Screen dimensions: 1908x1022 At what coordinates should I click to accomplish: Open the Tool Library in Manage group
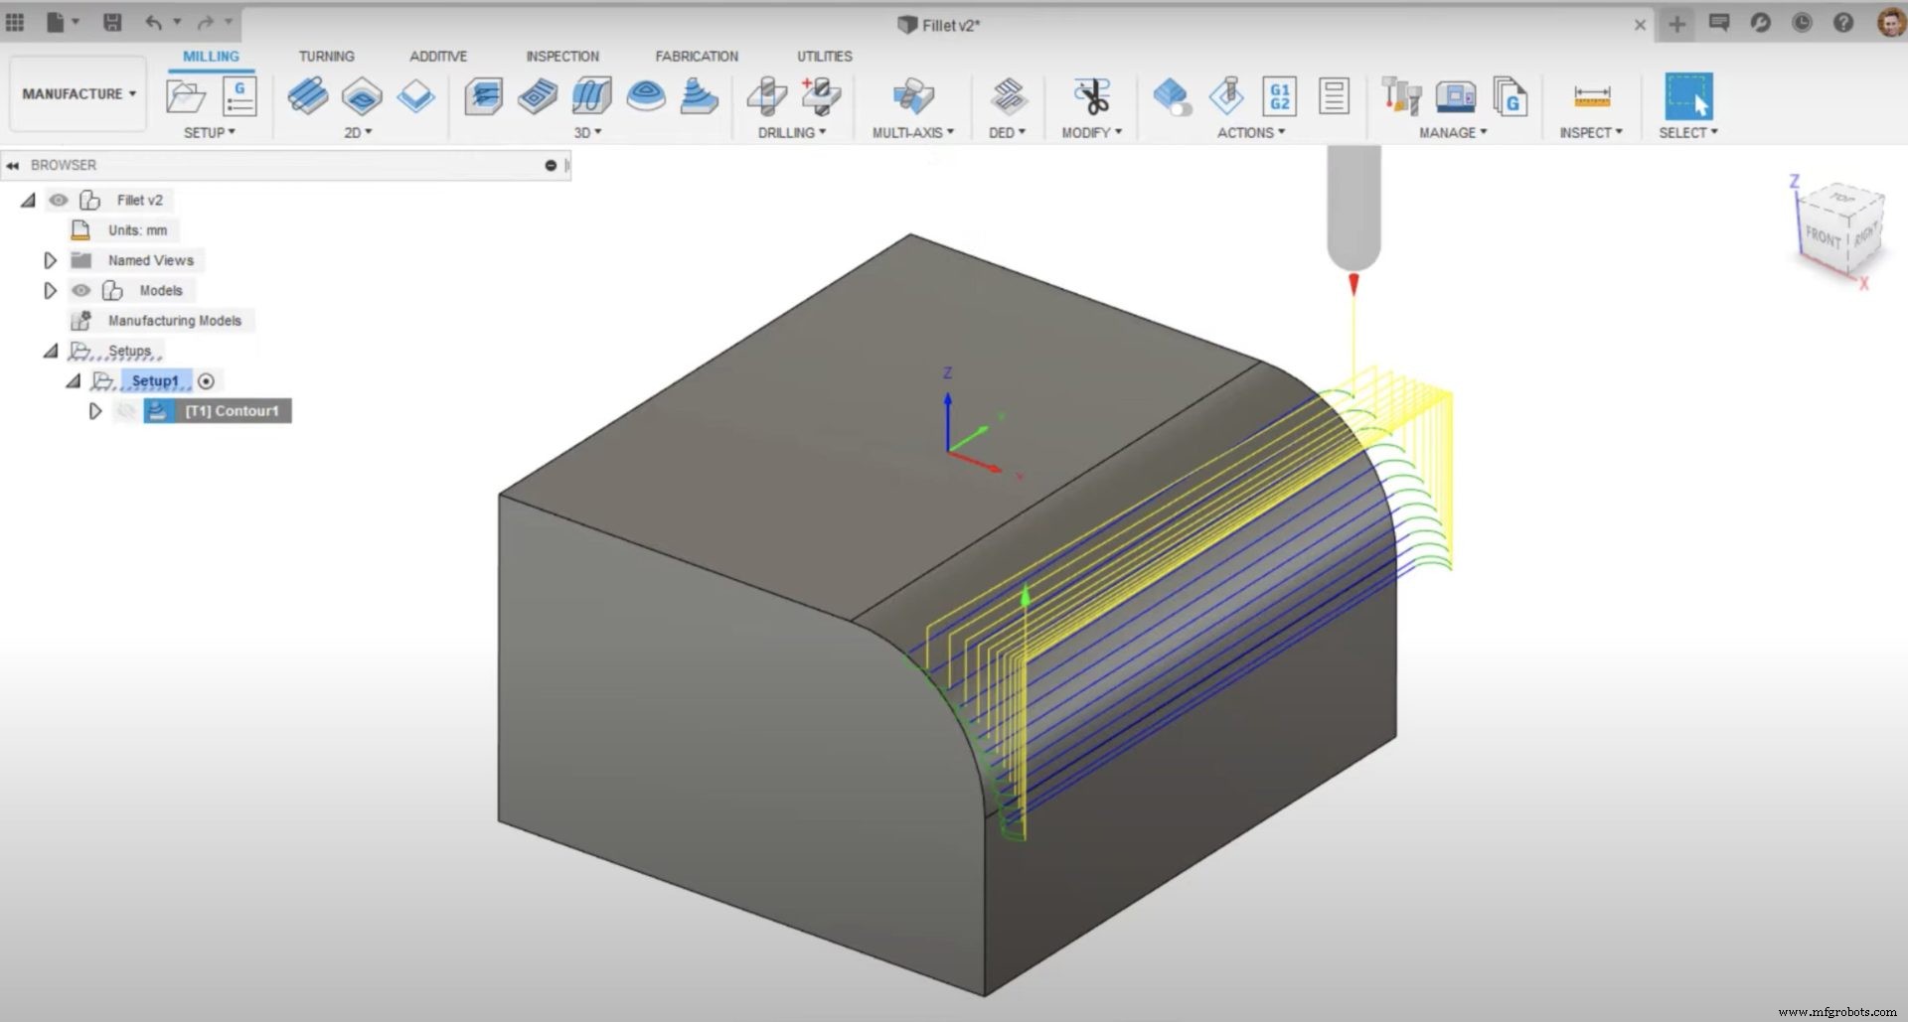(1403, 96)
